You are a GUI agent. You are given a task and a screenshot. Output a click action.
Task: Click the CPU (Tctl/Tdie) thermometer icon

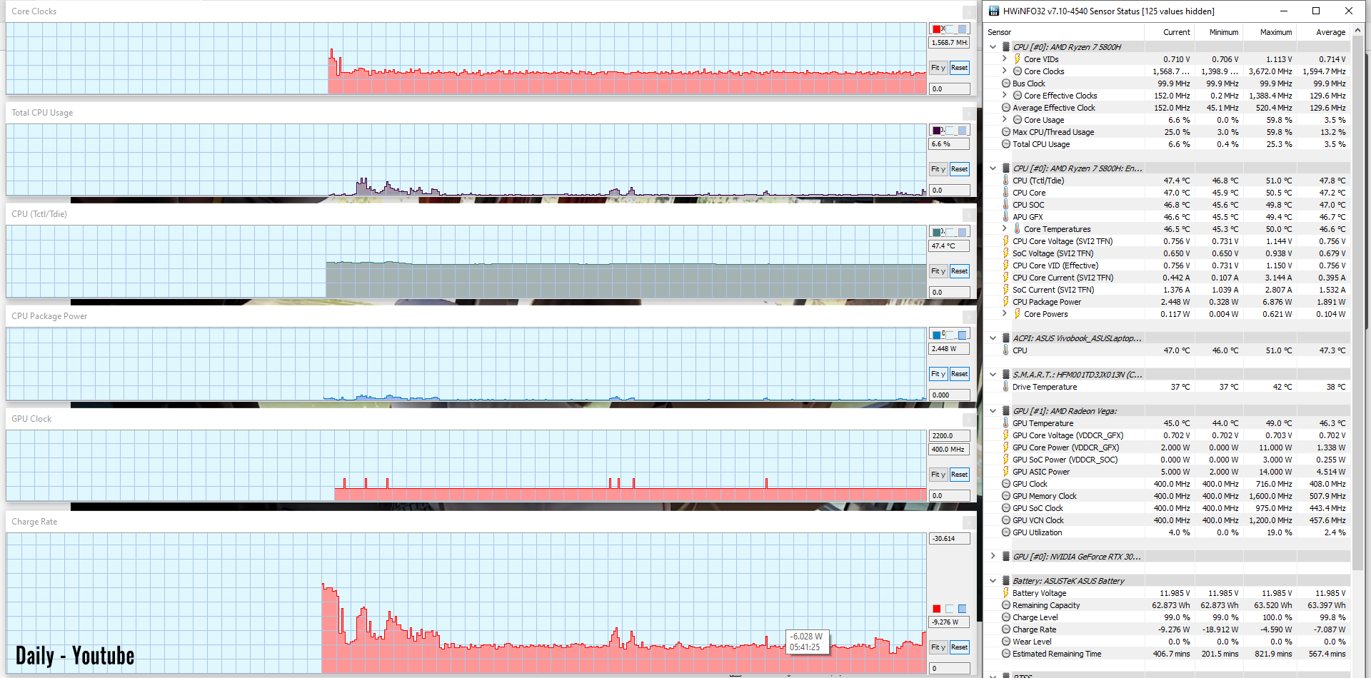(x=1006, y=181)
